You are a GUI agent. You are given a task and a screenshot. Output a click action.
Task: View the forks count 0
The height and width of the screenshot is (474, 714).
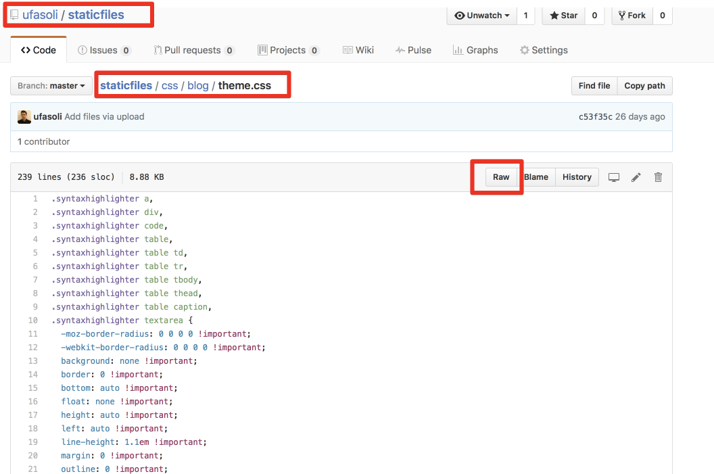pos(663,16)
